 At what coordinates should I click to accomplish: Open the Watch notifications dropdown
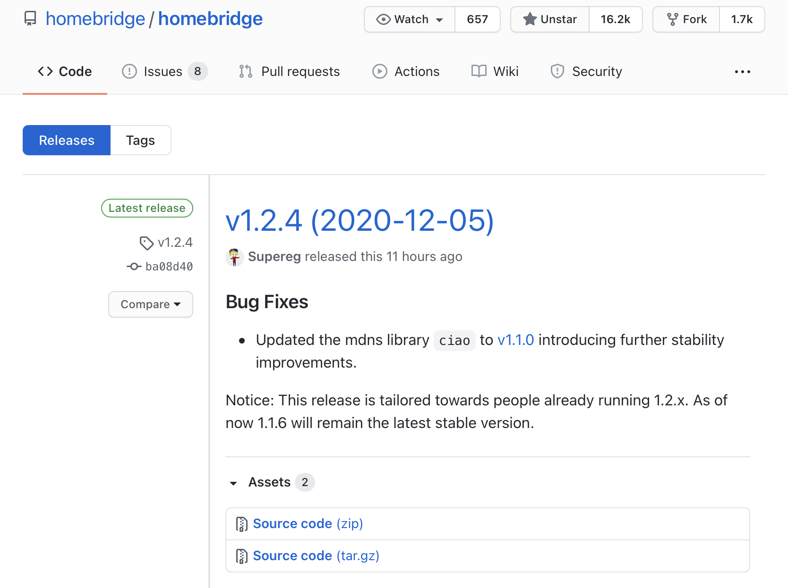410,19
